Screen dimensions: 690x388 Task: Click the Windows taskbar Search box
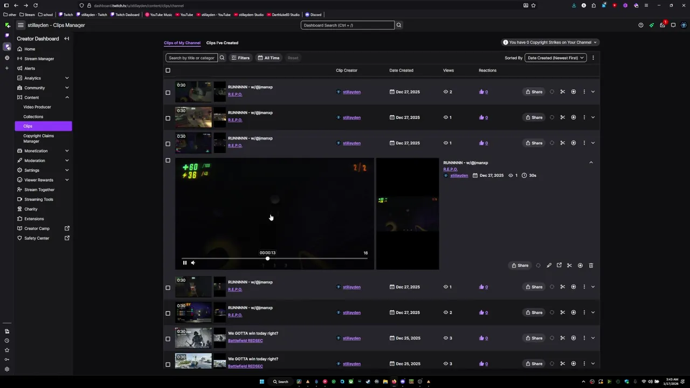click(281, 382)
